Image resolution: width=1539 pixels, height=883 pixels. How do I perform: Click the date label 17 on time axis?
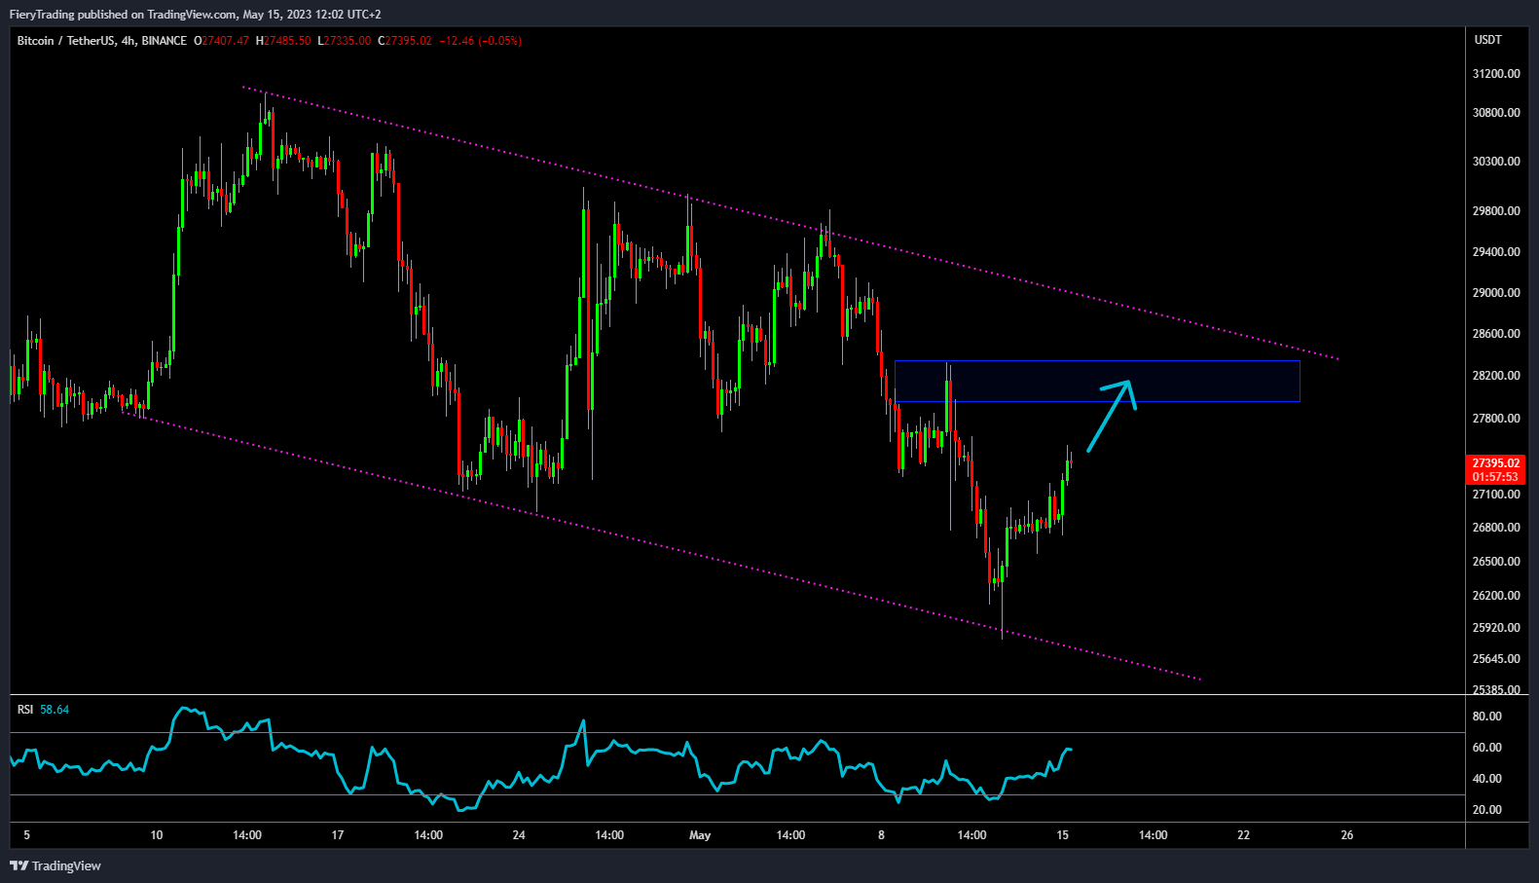click(338, 835)
